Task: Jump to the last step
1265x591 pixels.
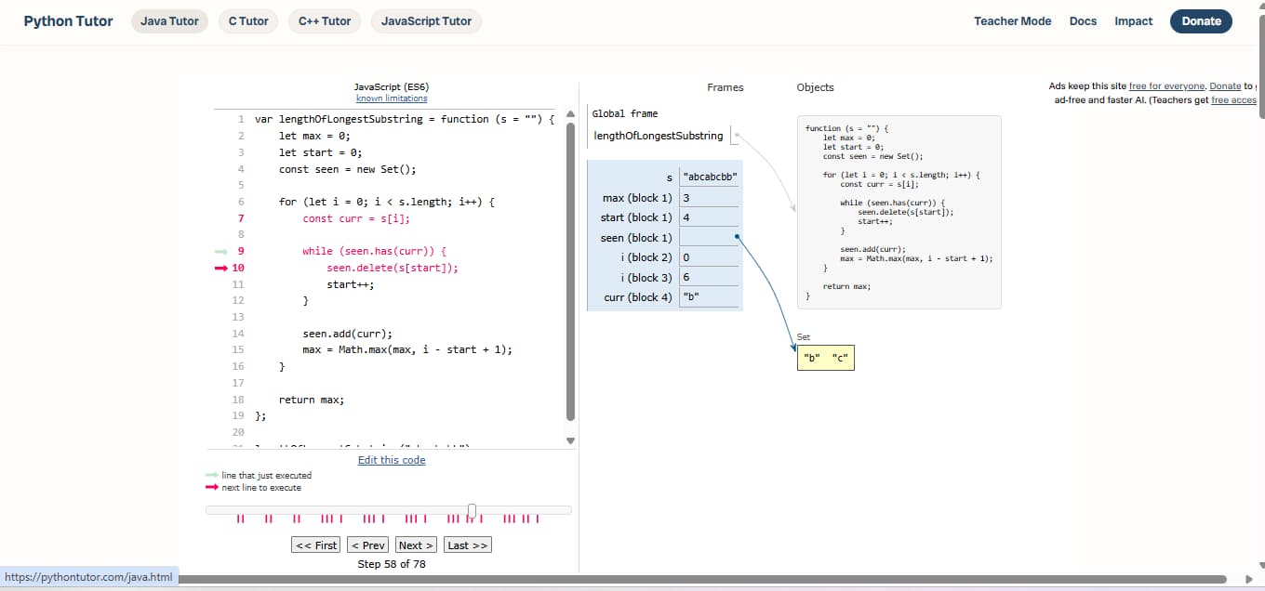Action: tap(467, 545)
